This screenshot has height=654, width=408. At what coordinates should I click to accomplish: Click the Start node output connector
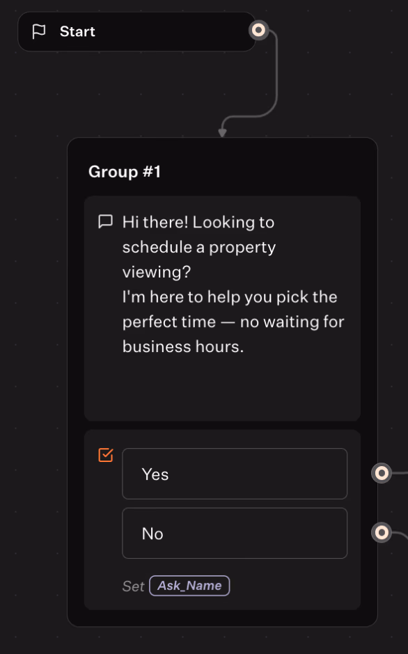(x=258, y=30)
